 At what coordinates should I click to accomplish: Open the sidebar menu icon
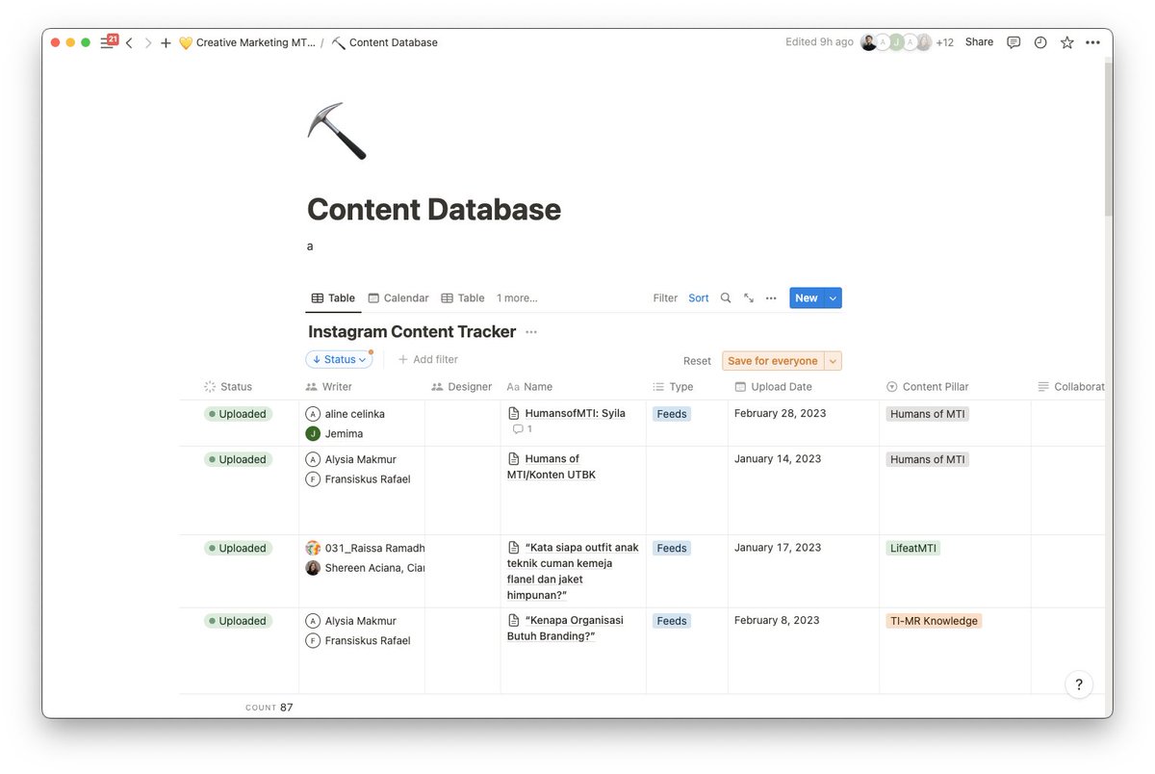107,43
